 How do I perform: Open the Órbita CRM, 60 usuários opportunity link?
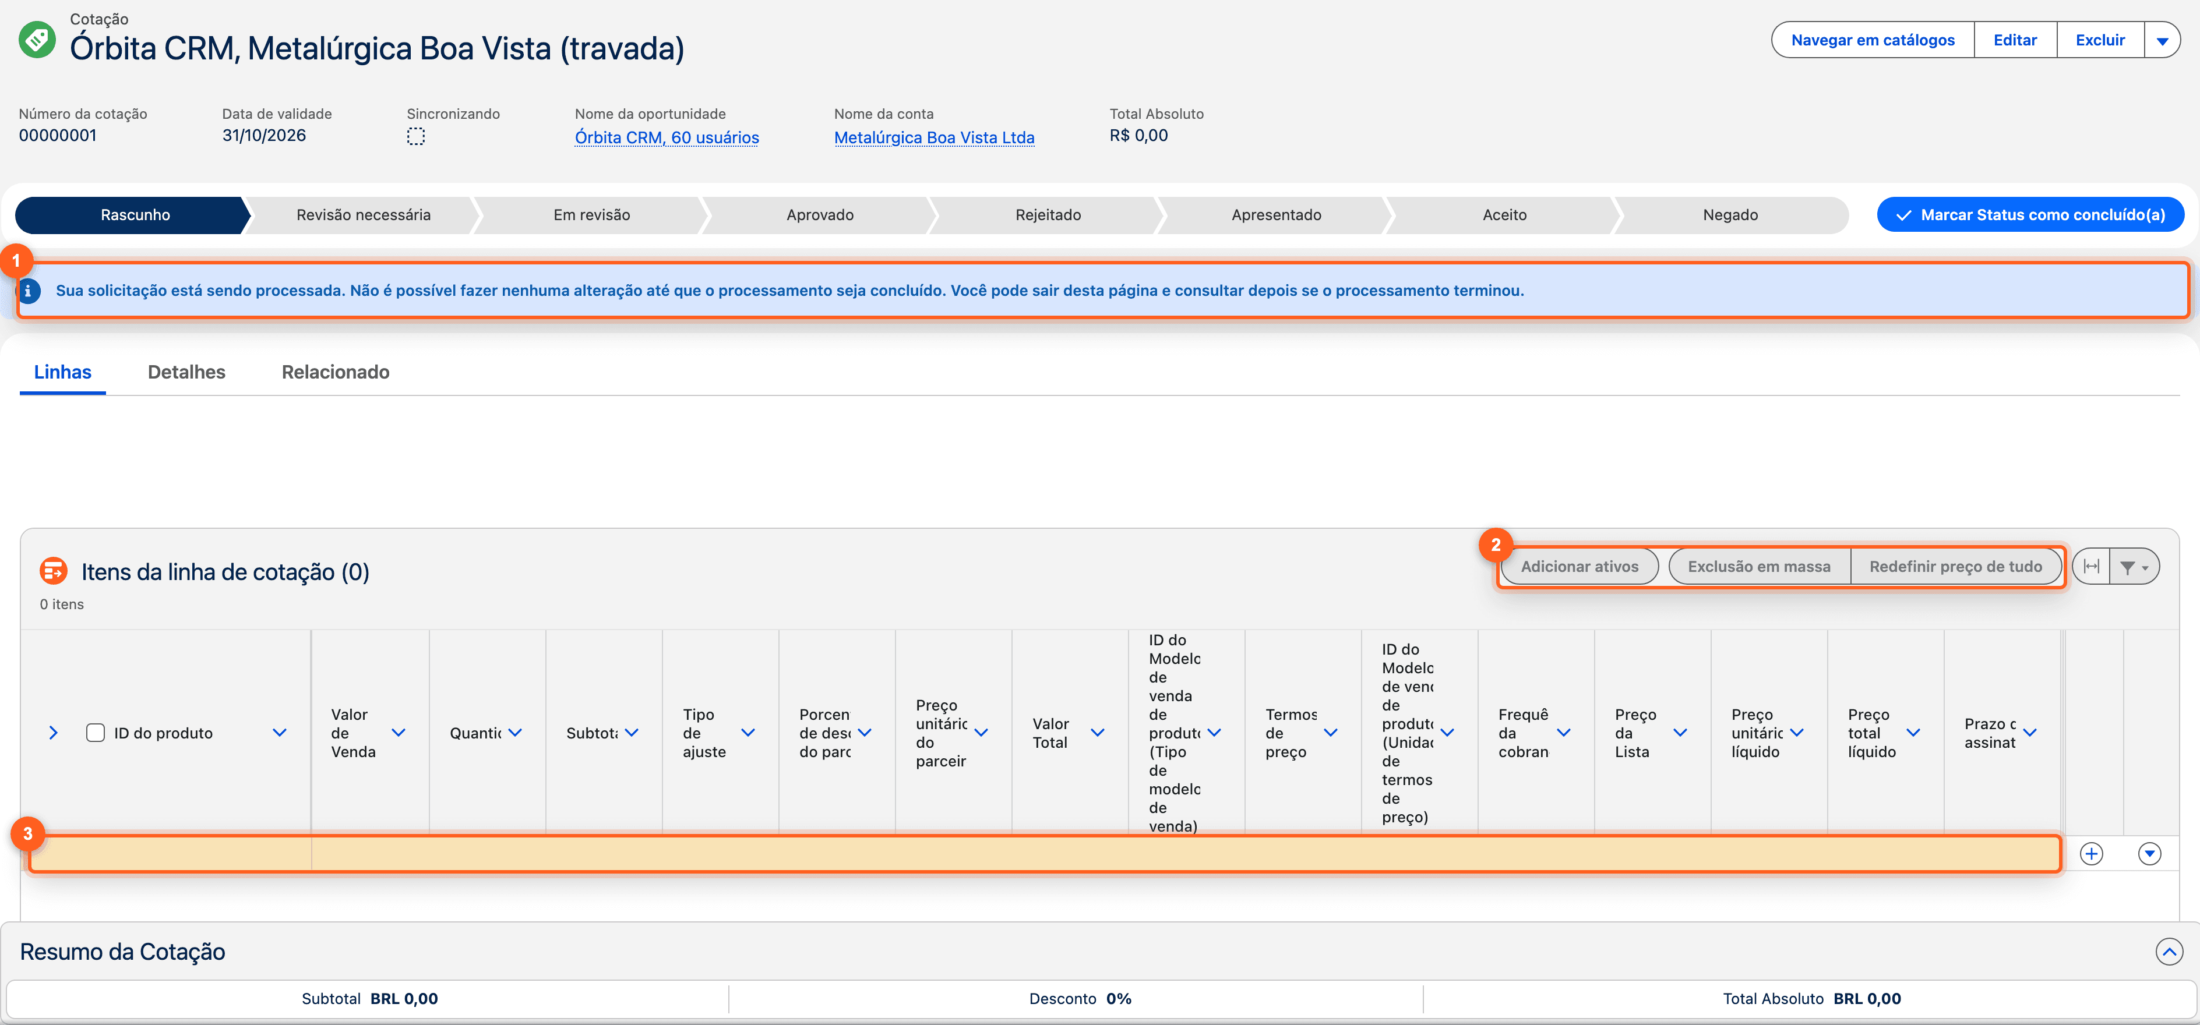(x=667, y=137)
